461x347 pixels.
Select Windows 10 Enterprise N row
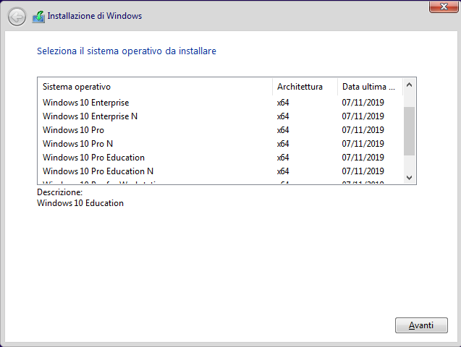(x=220, y=116)
